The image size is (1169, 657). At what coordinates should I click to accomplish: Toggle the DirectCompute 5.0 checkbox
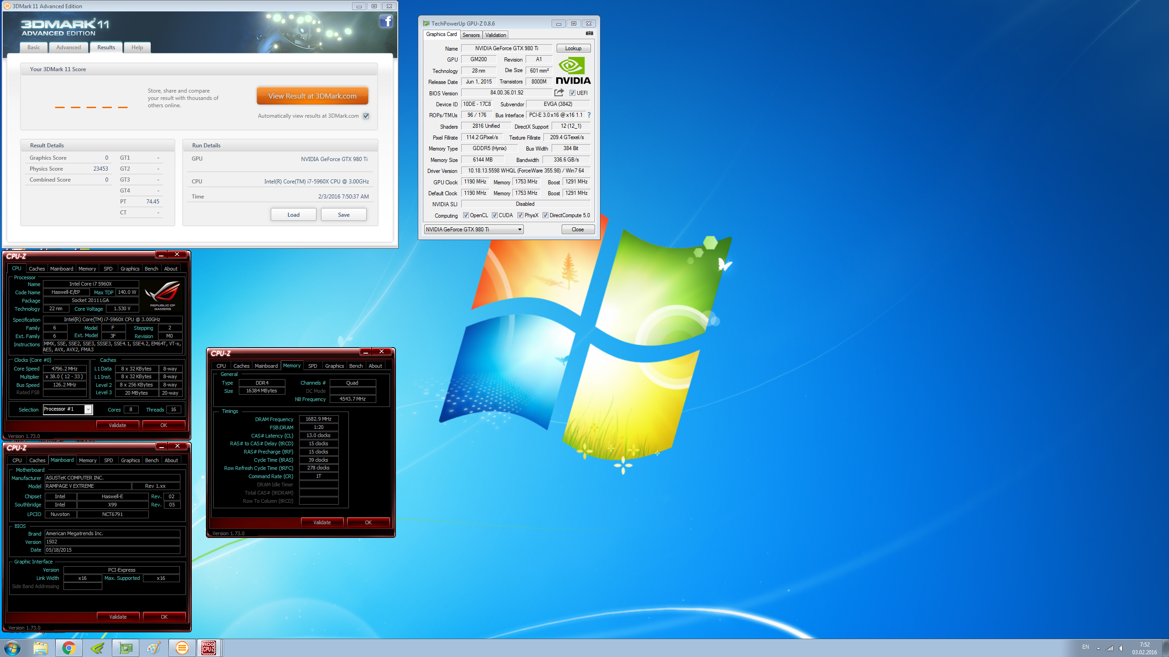coord(545,215)
